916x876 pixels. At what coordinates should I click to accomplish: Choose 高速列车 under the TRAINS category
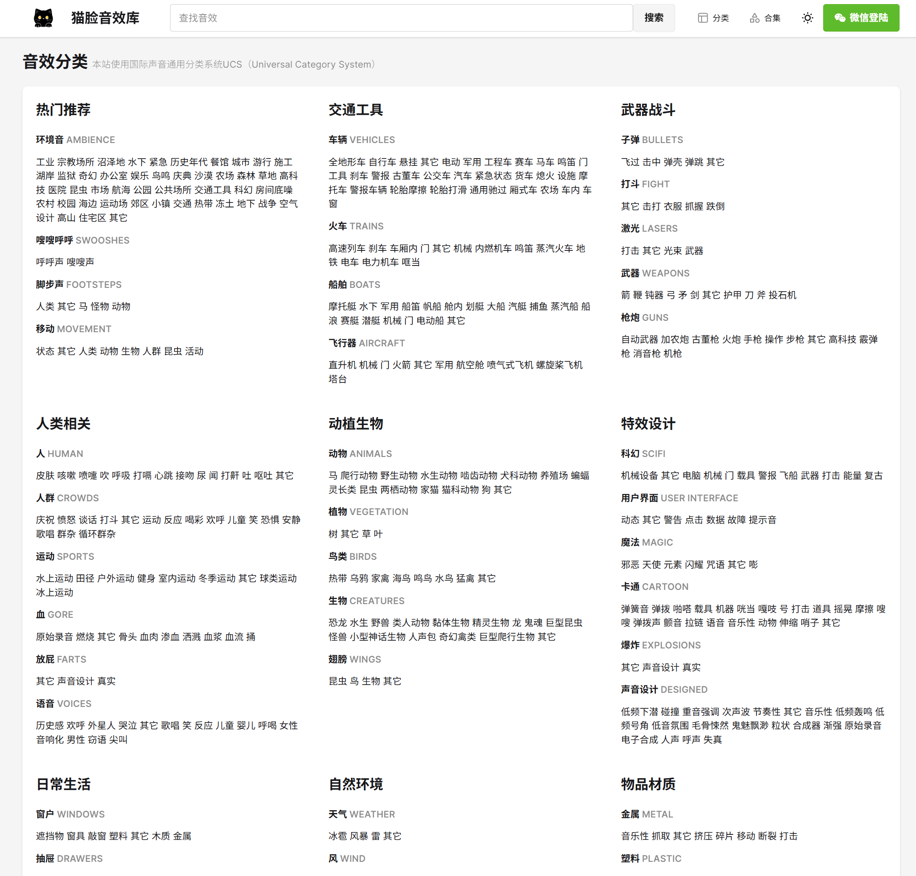[346, 248]
